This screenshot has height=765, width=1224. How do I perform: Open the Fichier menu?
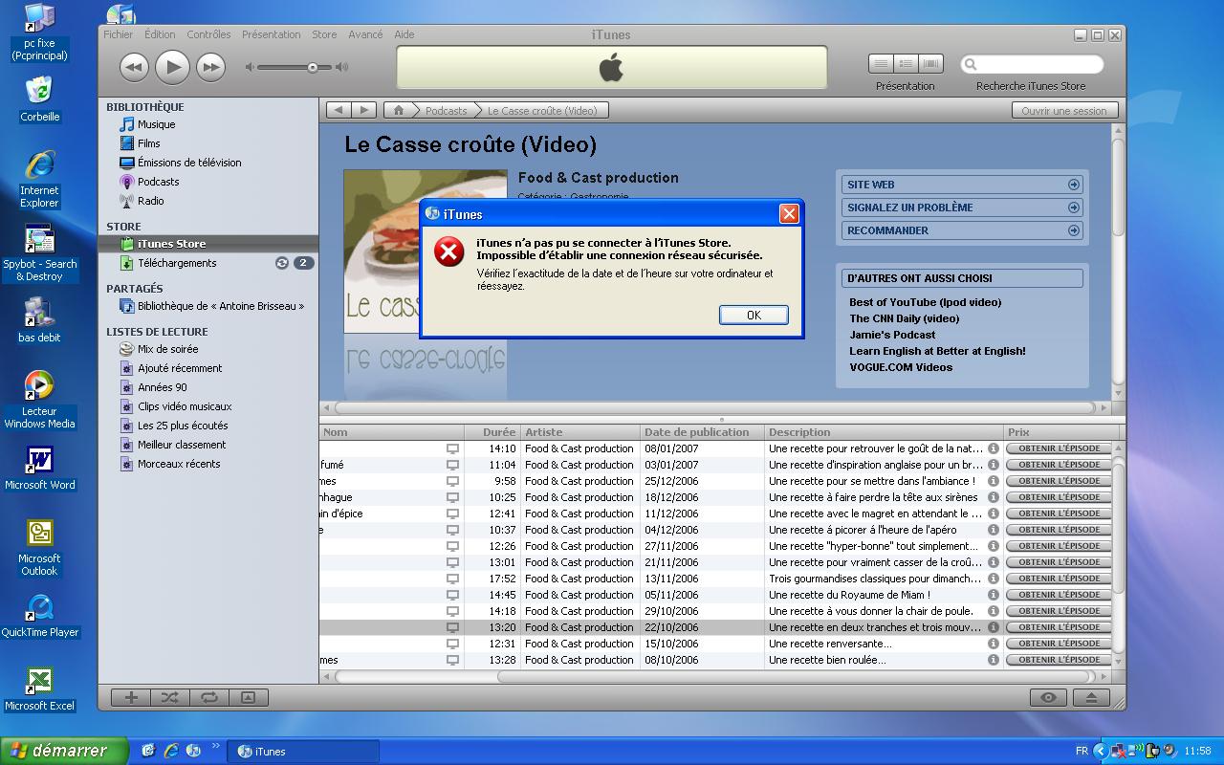pos(119,34)
